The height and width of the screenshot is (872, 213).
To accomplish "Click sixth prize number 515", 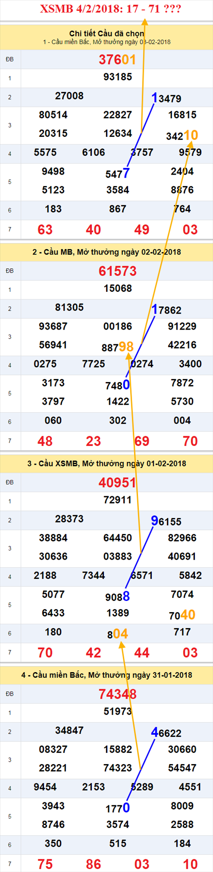I will [x=118, y=843].
